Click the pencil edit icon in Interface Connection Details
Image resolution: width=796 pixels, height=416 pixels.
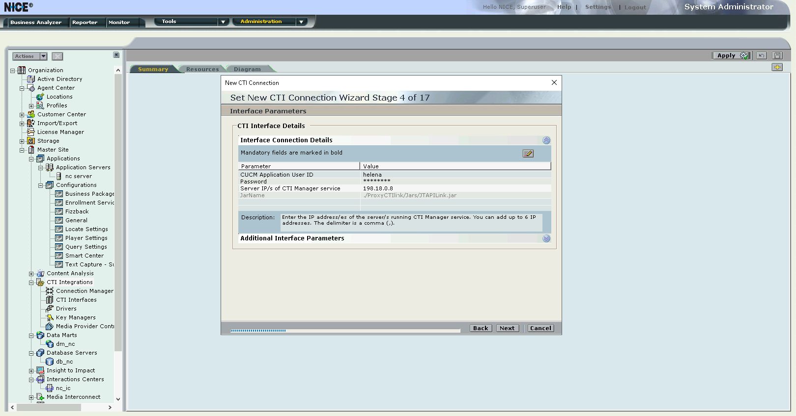pyautogui.click(x=528, y=154)
